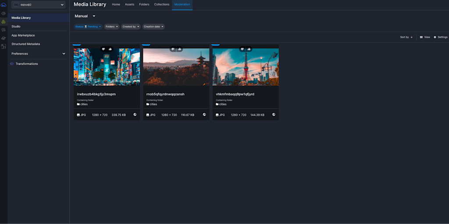
Task: Open the Status Pending filter dropdown
Action: (88, 27)
